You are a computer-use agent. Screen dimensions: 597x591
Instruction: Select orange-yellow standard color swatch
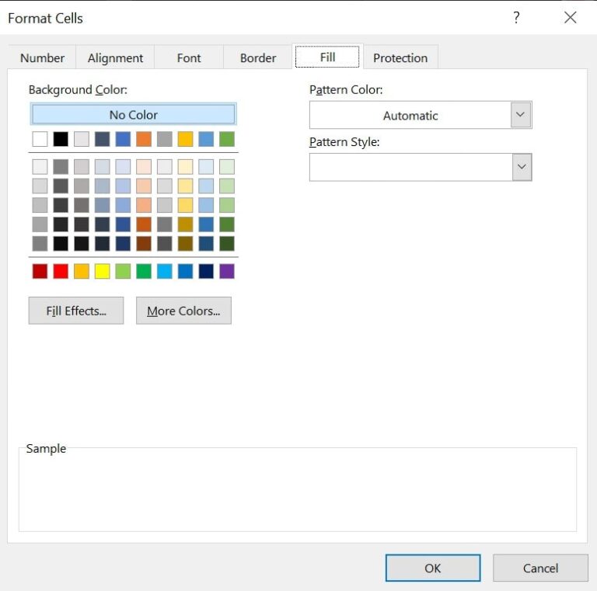tap(82, 271)
